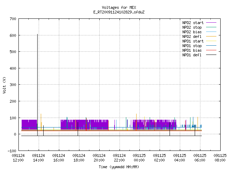This screenshot has height=170, width=227.
Task: Click the 091125 06:00 x-axis tick label
Action: point(200,158)
